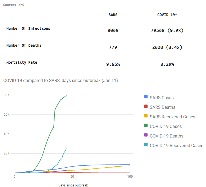
Task: Click the blue SARS Cases legend swatch
Action: coord(146,97)
